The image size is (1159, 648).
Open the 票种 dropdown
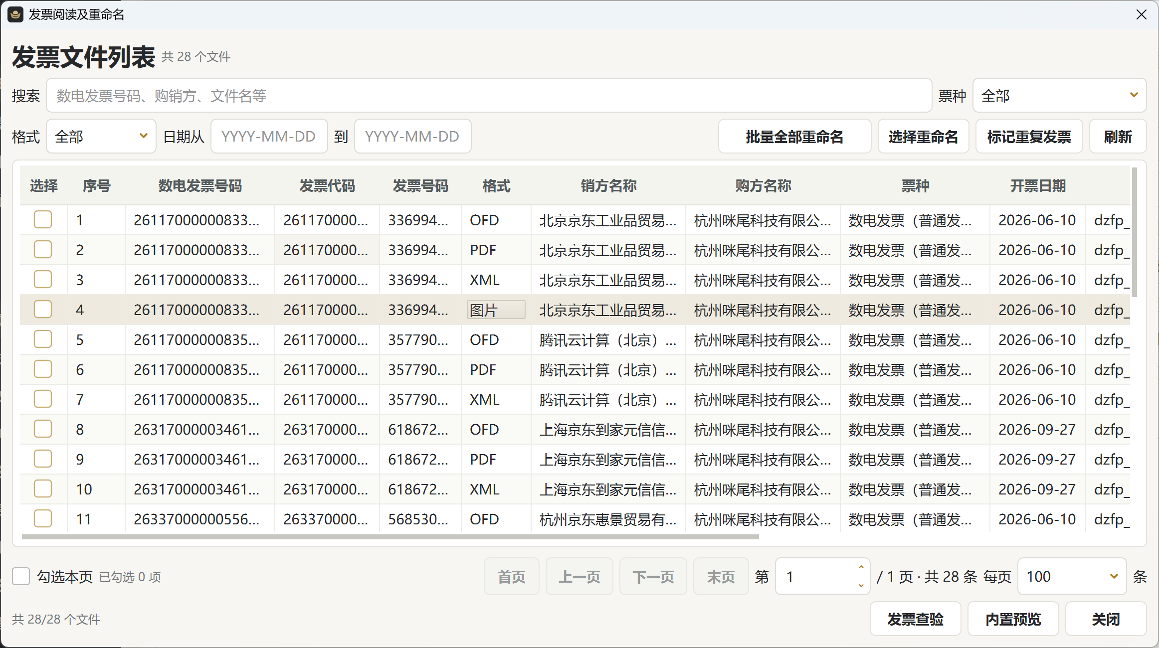tap(1059, 96)
